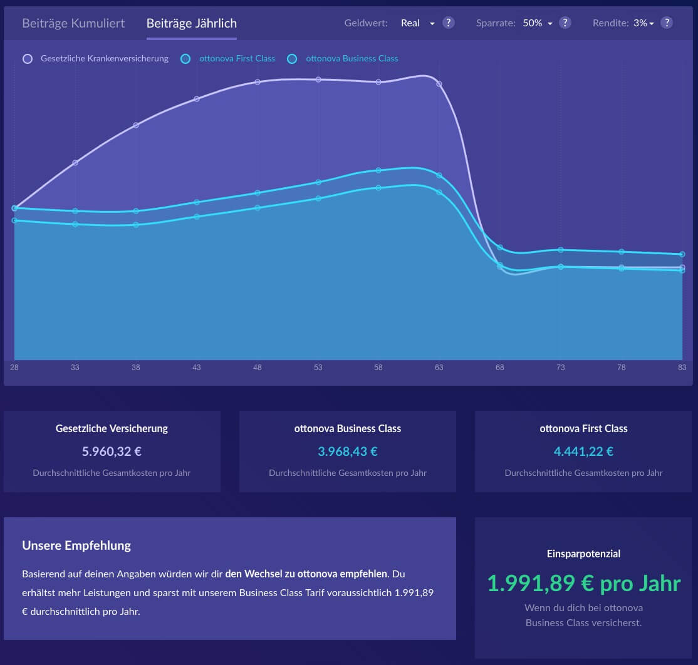Click the 5.960,32 € value

pyautogui.click(x=112, y=451)
